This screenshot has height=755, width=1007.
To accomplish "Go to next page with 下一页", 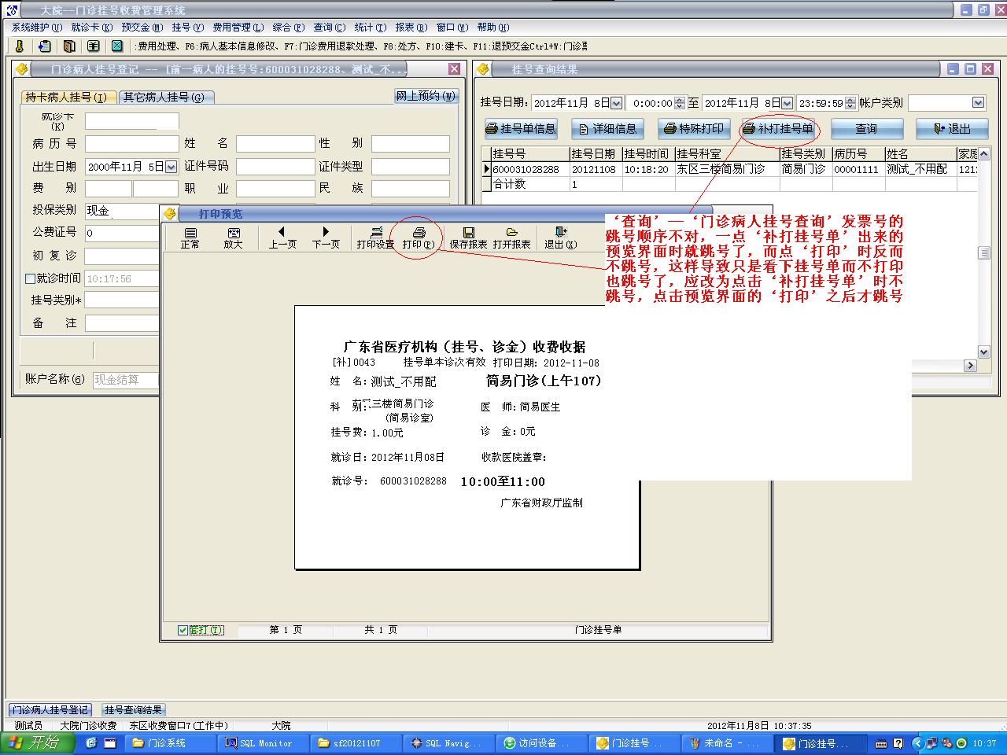I will pyautogui.click(x=326, y=238).
